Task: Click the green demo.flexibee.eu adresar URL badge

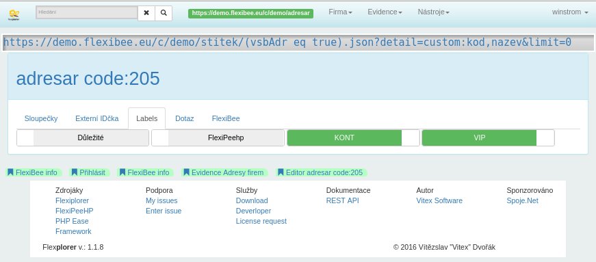Action: pyautogui.click(x=251, y=13)
